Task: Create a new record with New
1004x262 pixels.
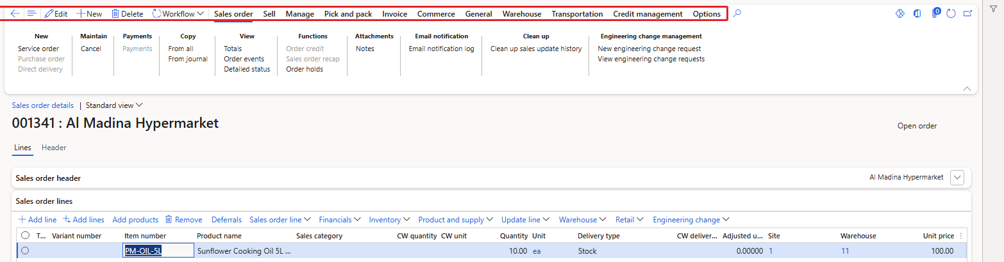Action: click(x=89, y=13)
